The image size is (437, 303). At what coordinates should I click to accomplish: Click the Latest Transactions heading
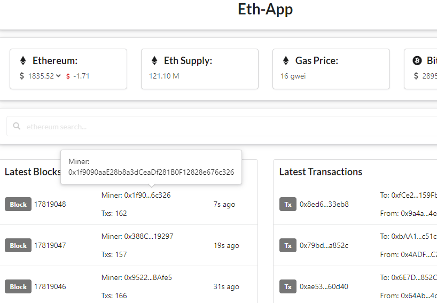pos(321,172)
